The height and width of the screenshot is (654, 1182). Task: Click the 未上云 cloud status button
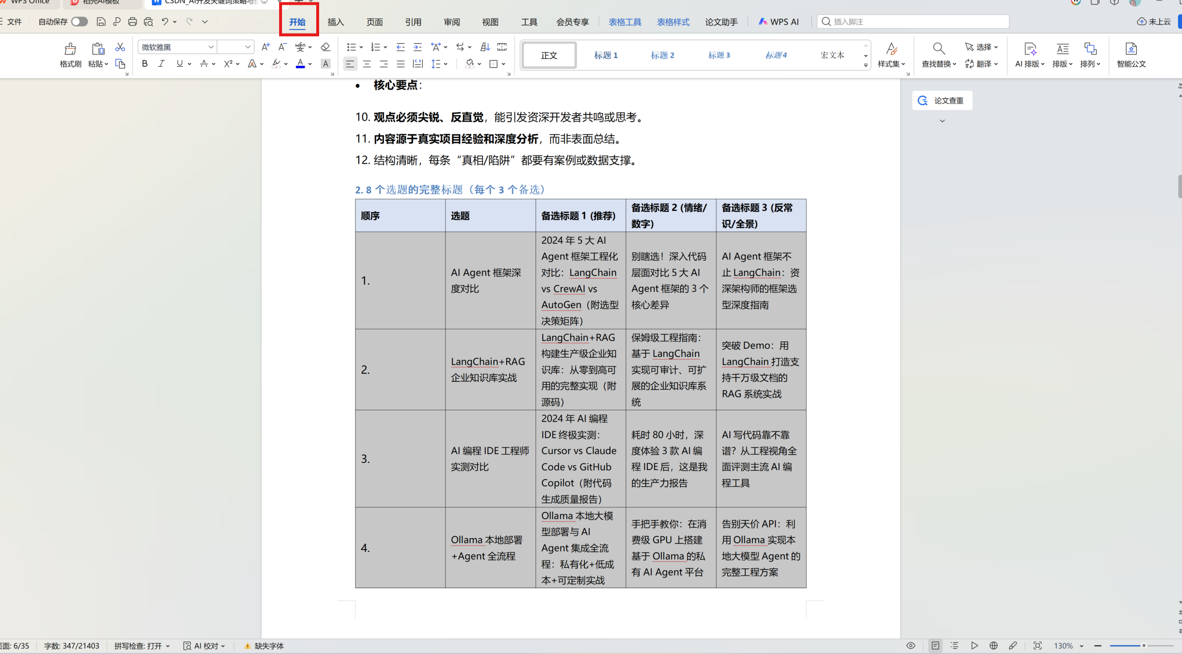click(1154, 22)
